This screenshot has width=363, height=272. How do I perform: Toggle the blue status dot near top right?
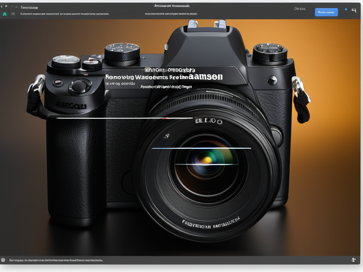coord(346,9)
